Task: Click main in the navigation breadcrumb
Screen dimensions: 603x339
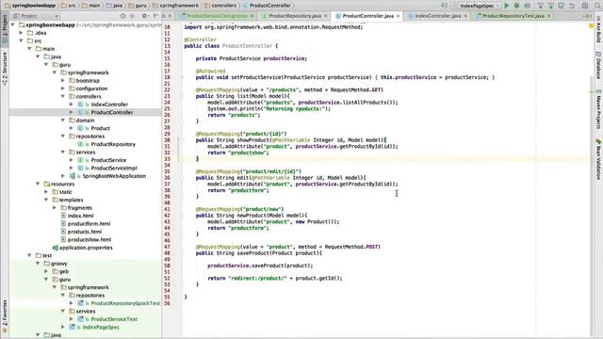Action: (94, 6)
